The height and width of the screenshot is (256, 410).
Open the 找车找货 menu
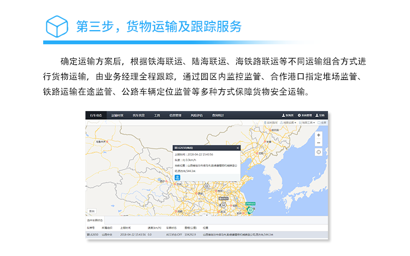pyautogui.click(x=138, y=115)
